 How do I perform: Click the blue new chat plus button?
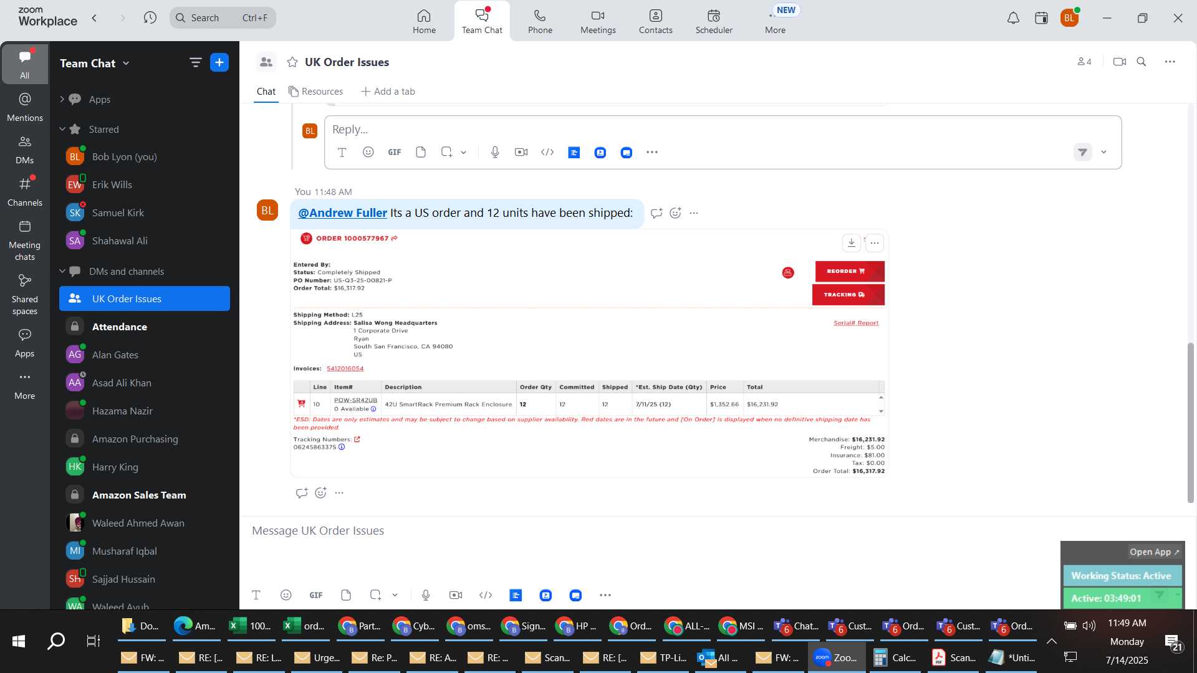pos(219,62)
